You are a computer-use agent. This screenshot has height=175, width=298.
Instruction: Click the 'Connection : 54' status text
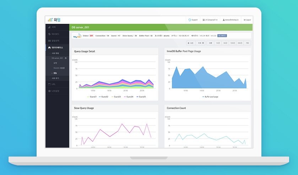(102, 36)
